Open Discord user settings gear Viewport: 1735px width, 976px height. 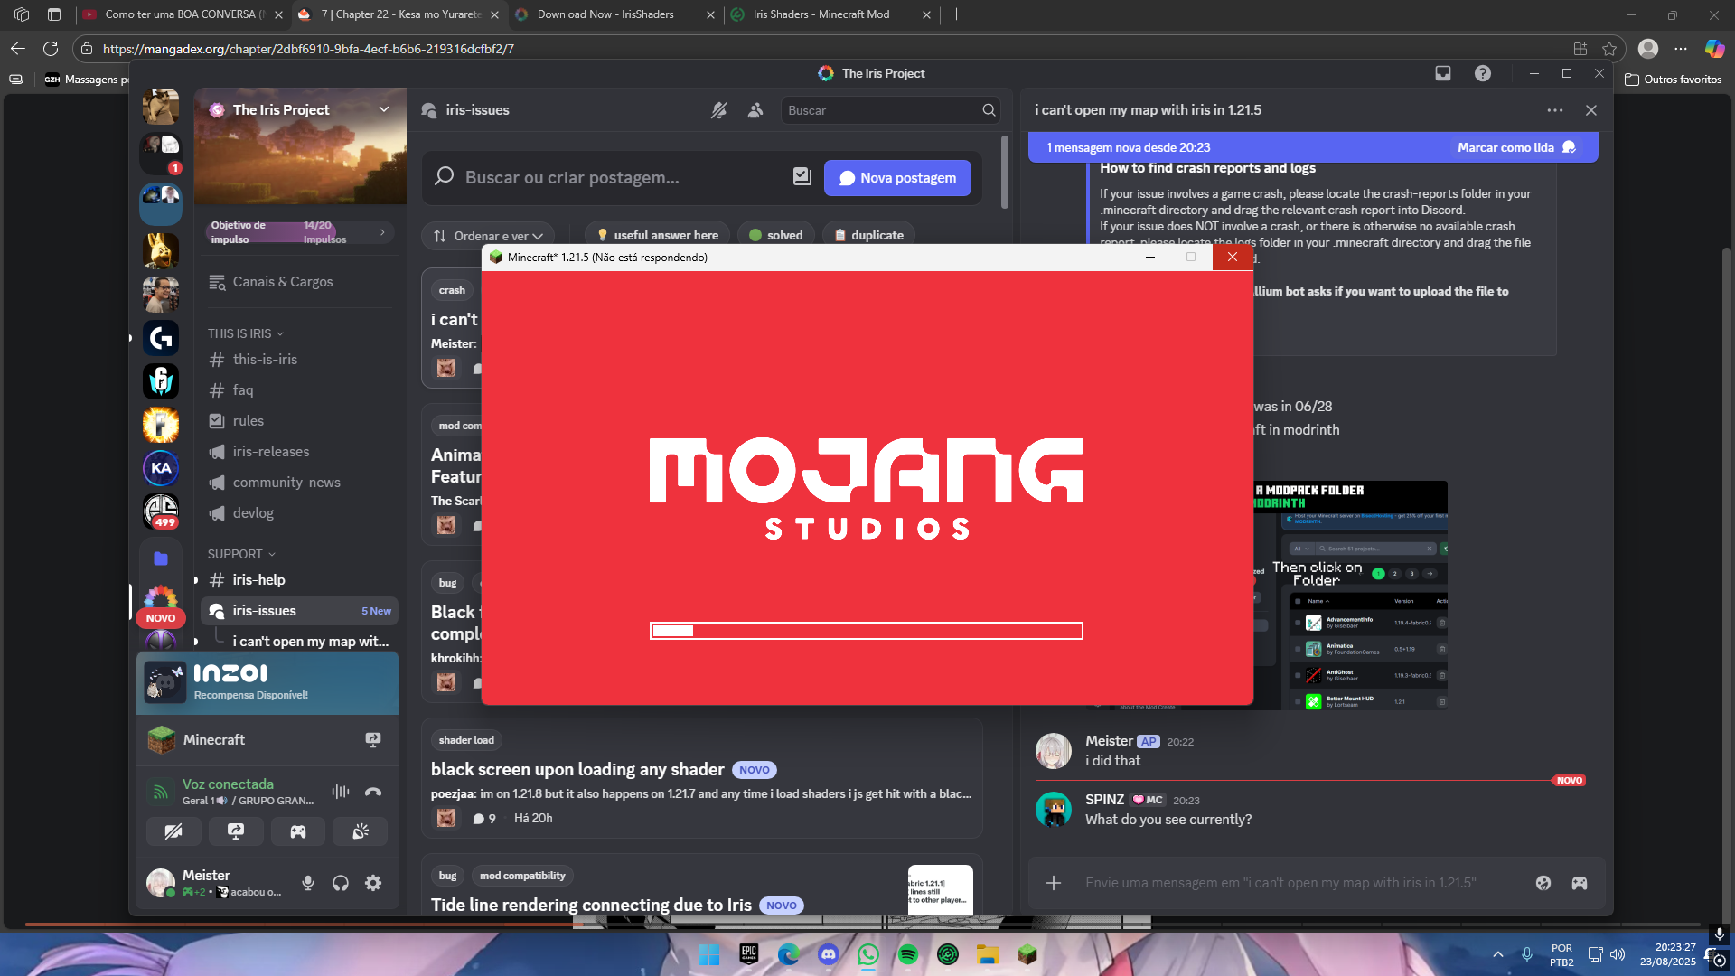tap(373, 883)
